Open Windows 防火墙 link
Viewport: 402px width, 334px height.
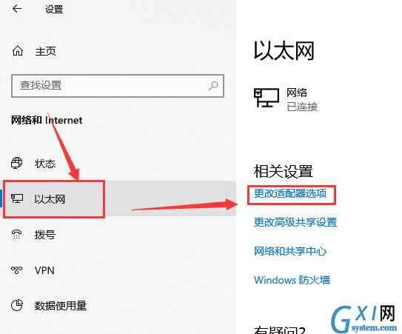(292, 280)
